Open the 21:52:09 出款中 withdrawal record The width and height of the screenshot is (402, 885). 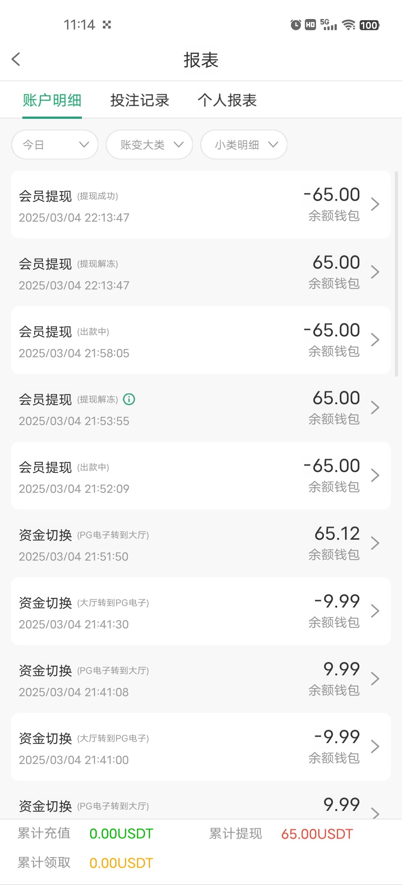coord(186,476)
